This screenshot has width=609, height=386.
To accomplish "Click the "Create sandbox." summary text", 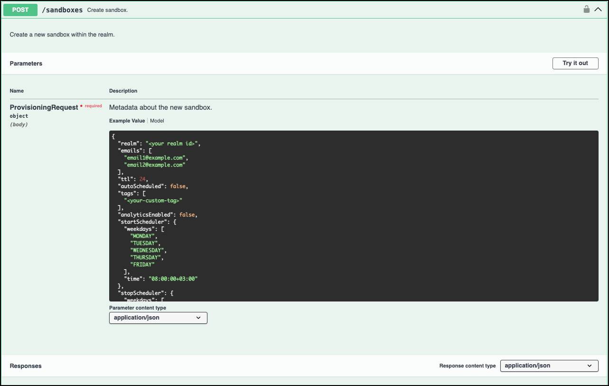I will coord(107,10).
